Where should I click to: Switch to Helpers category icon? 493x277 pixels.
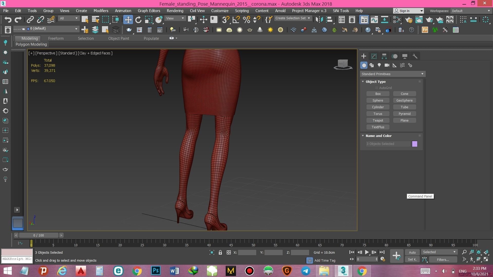[395, 65]
